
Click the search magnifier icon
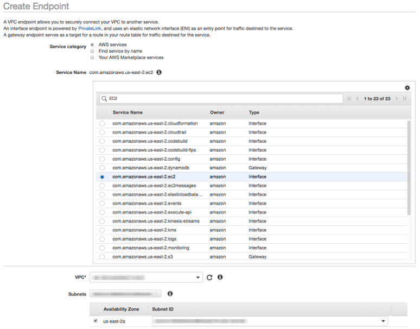[x=104, y=99]
